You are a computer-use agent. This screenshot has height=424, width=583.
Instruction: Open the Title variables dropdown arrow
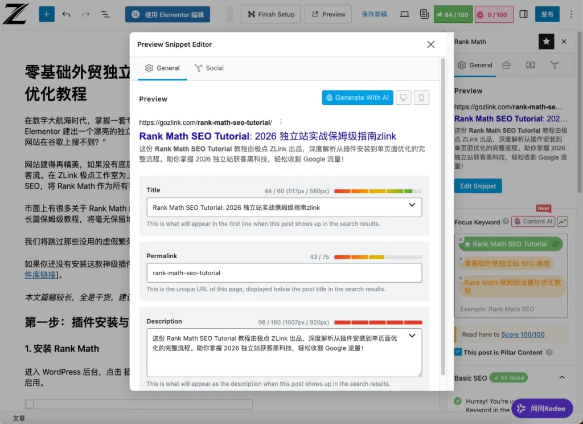[412, 205]
